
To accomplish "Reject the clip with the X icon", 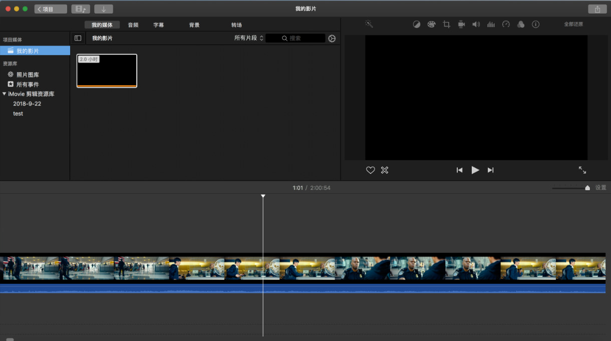I will coord(385,170).
